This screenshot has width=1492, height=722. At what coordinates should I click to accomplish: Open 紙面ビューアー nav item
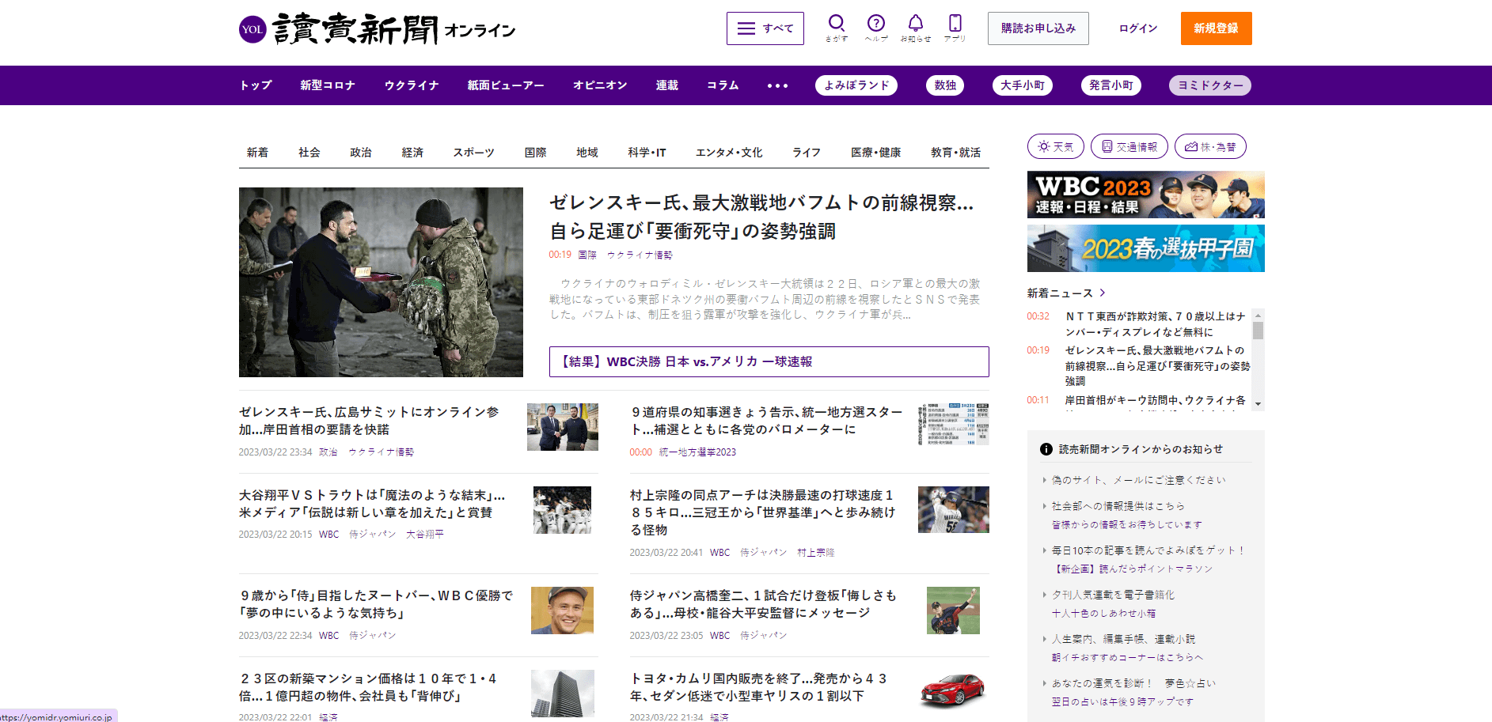tap(506, 85)
